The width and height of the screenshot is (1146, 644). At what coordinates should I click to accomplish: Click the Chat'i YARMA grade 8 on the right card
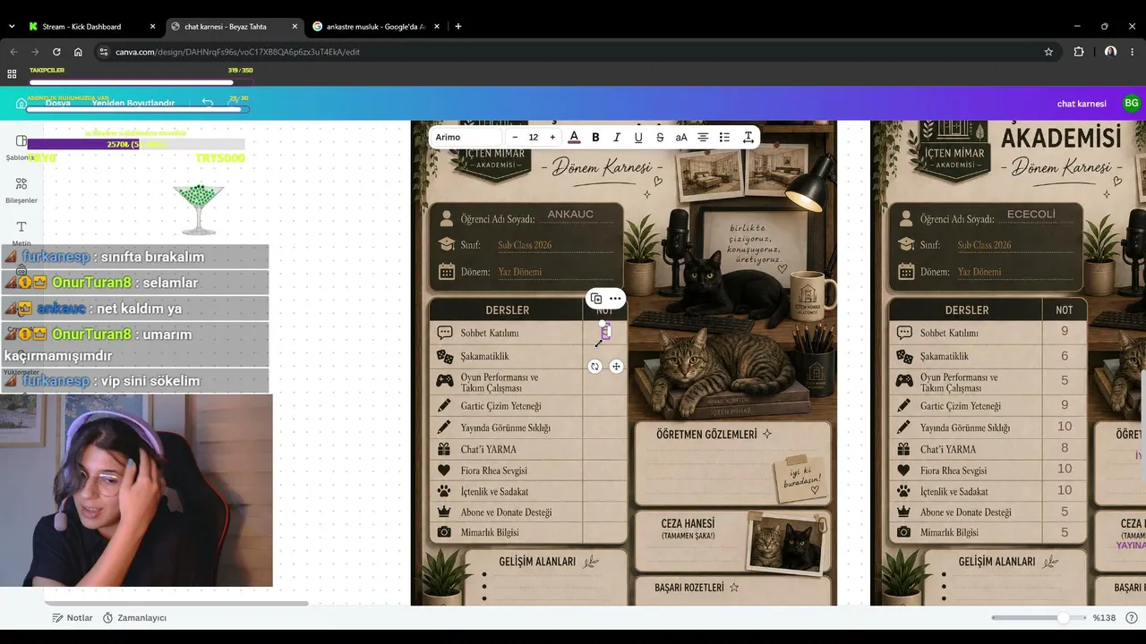pyautogui.click(x=1065, y=447)
